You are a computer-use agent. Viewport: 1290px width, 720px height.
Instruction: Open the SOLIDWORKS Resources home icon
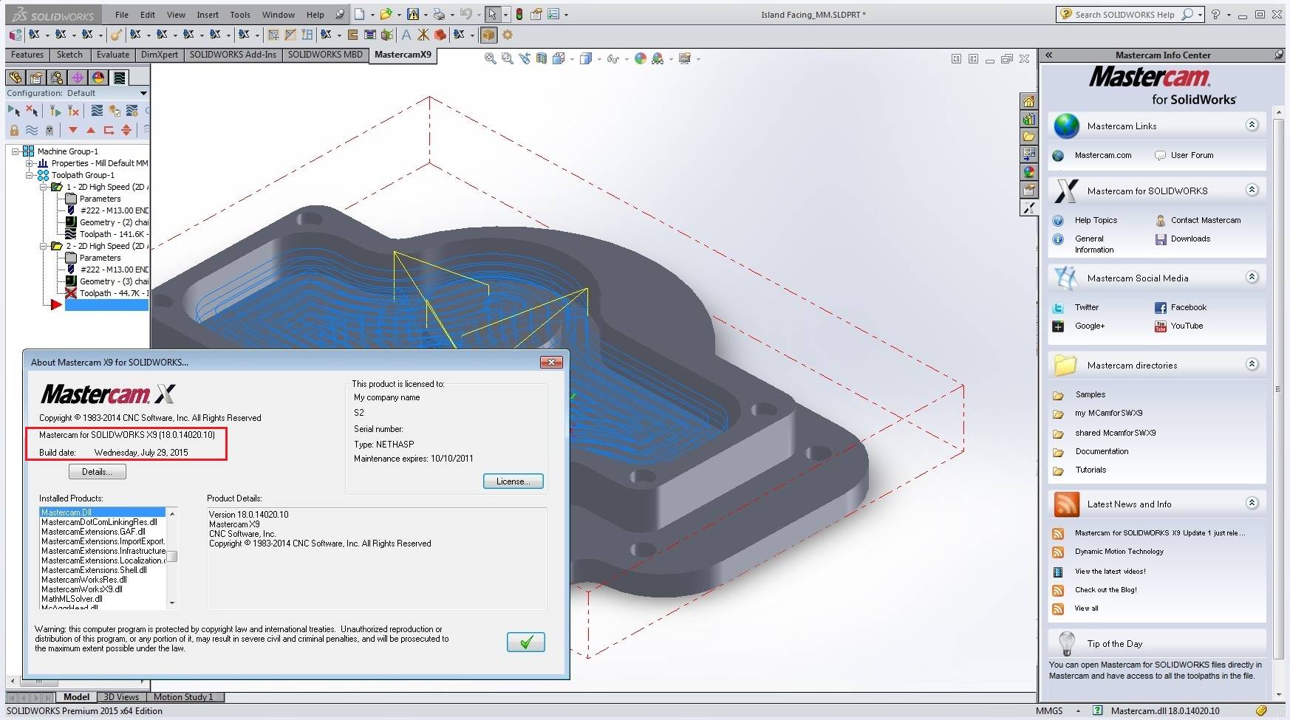tap(1028, 101)
